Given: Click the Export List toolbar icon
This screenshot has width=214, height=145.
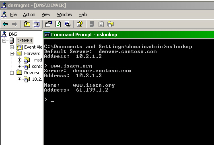Looking at the screenshot, I should point(67,24).
